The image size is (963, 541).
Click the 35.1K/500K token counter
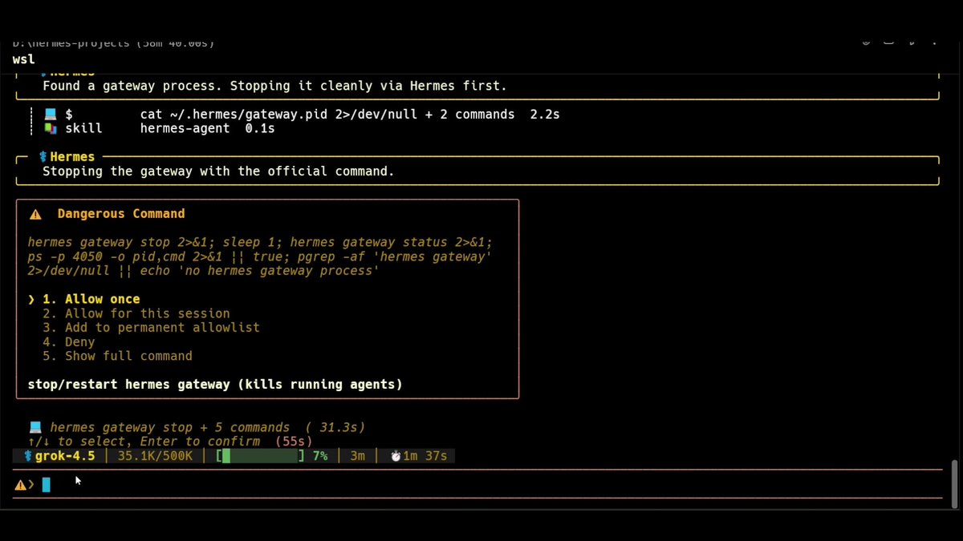(155, 456)
